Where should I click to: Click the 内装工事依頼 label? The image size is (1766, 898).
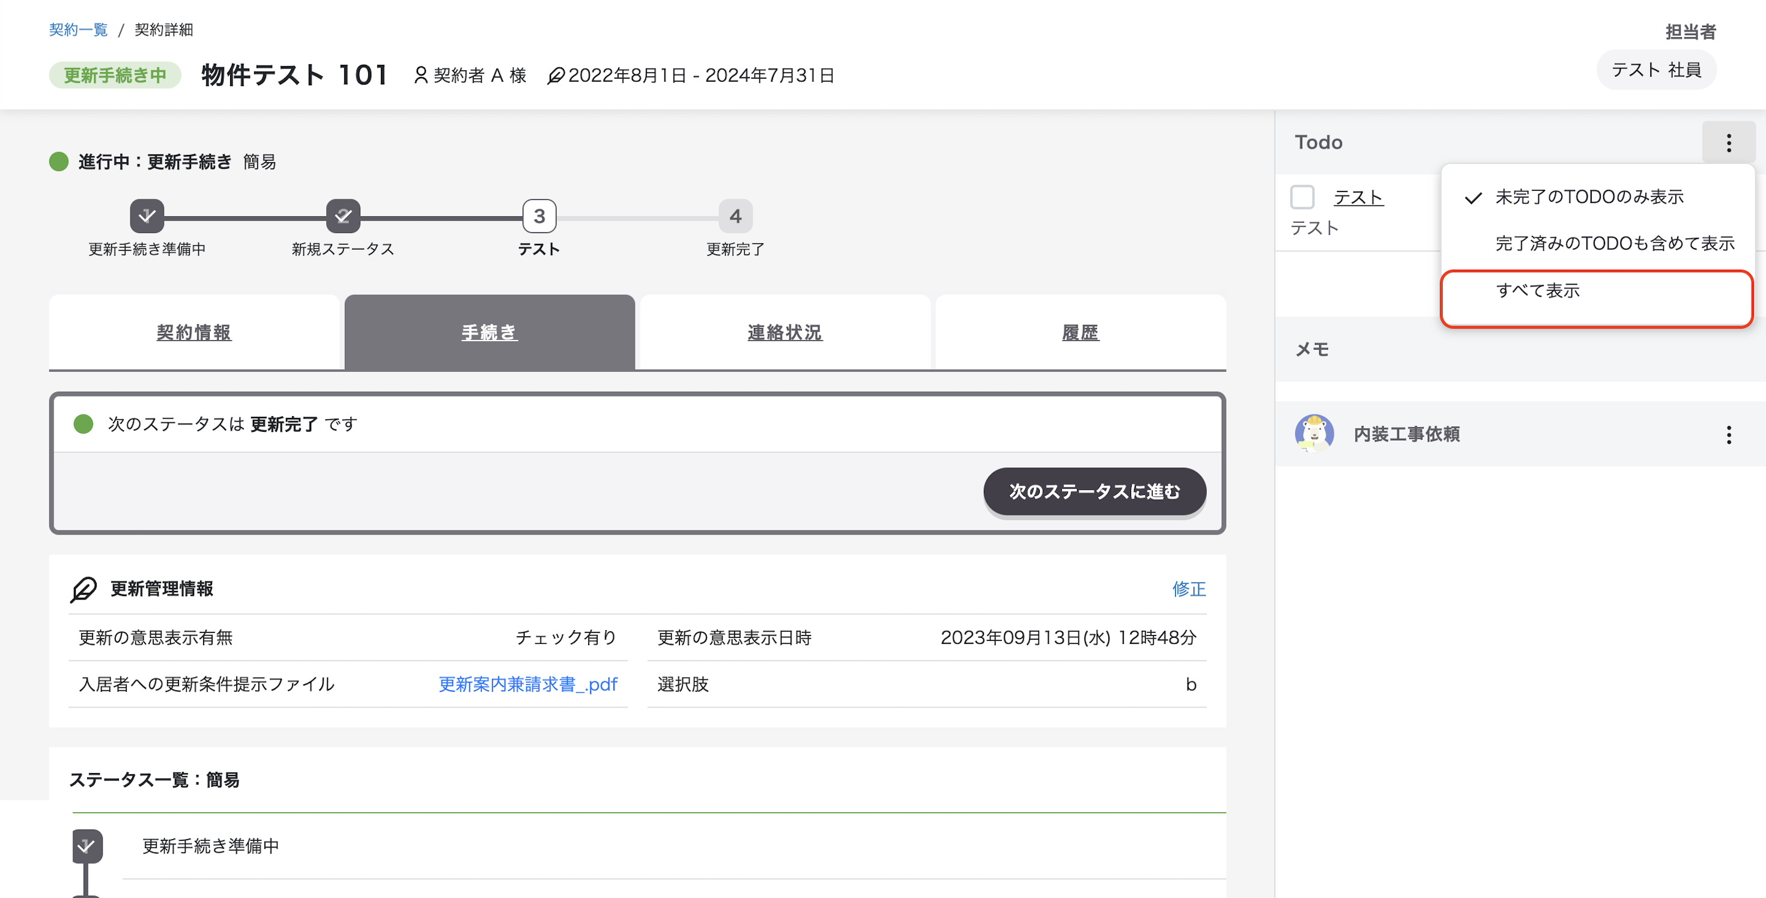(x=1407, y=434)
